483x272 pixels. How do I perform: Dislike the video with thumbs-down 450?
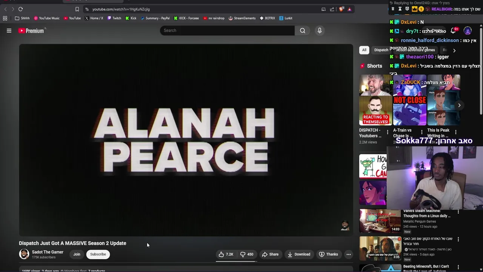pos(247,254)
